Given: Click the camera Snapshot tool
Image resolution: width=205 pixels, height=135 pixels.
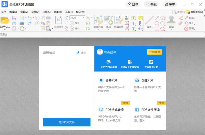Looking at the screenshot, I should 48,18.
